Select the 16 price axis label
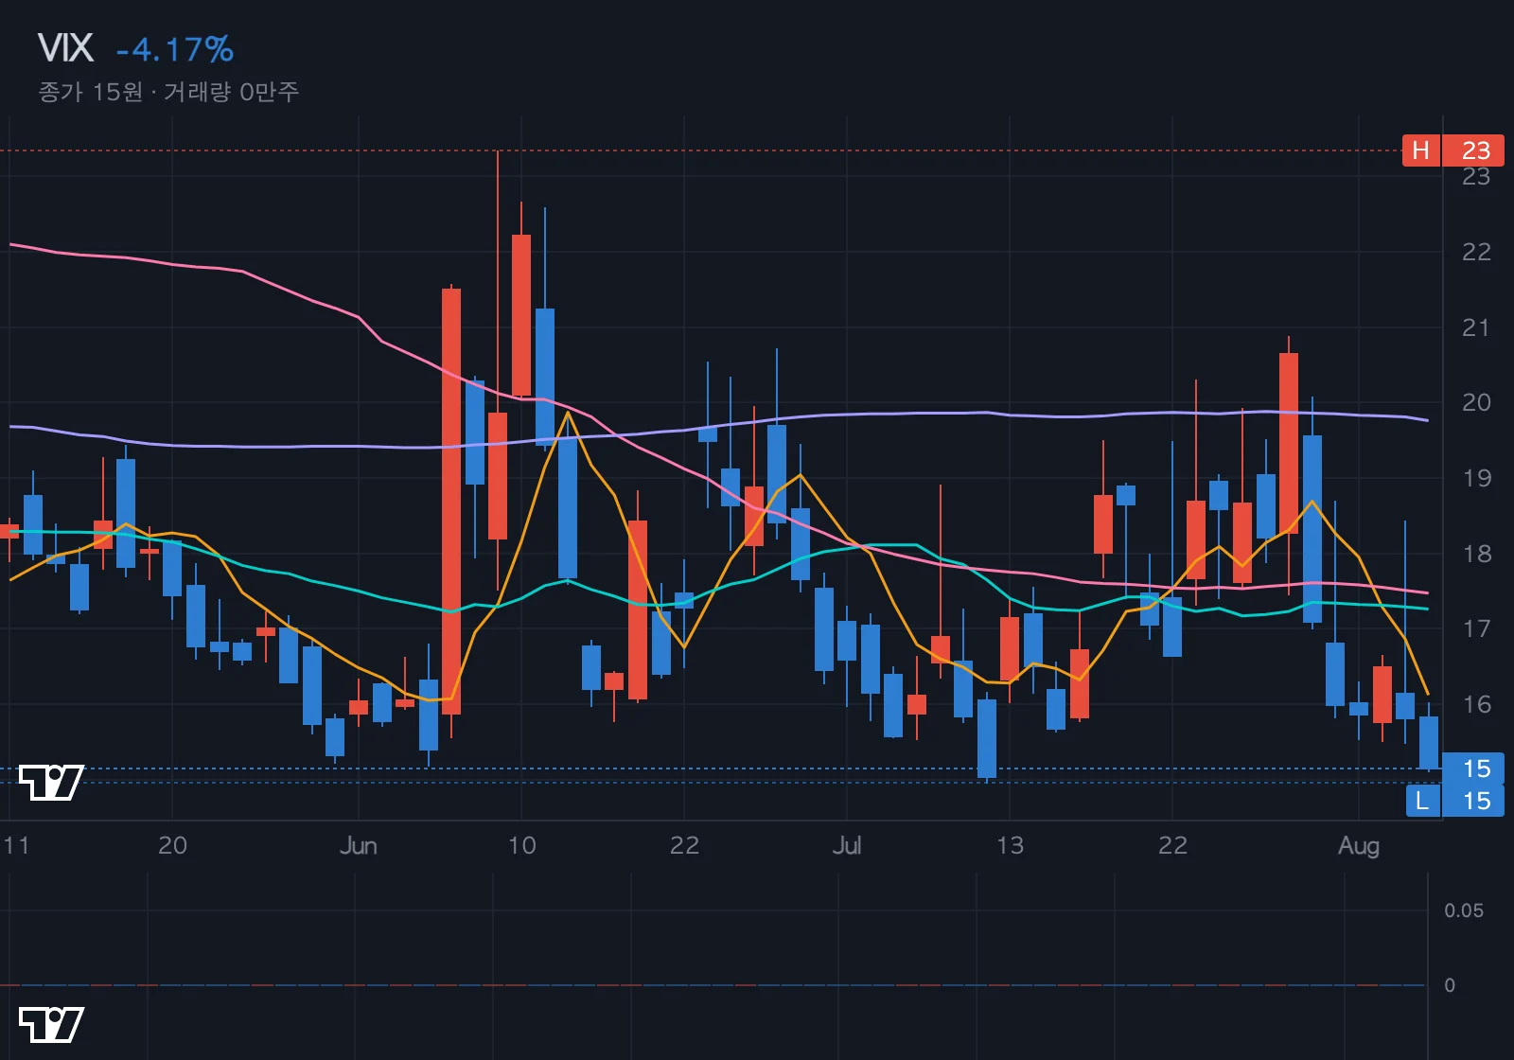 pyautogui.click(x=1476, y=704)
